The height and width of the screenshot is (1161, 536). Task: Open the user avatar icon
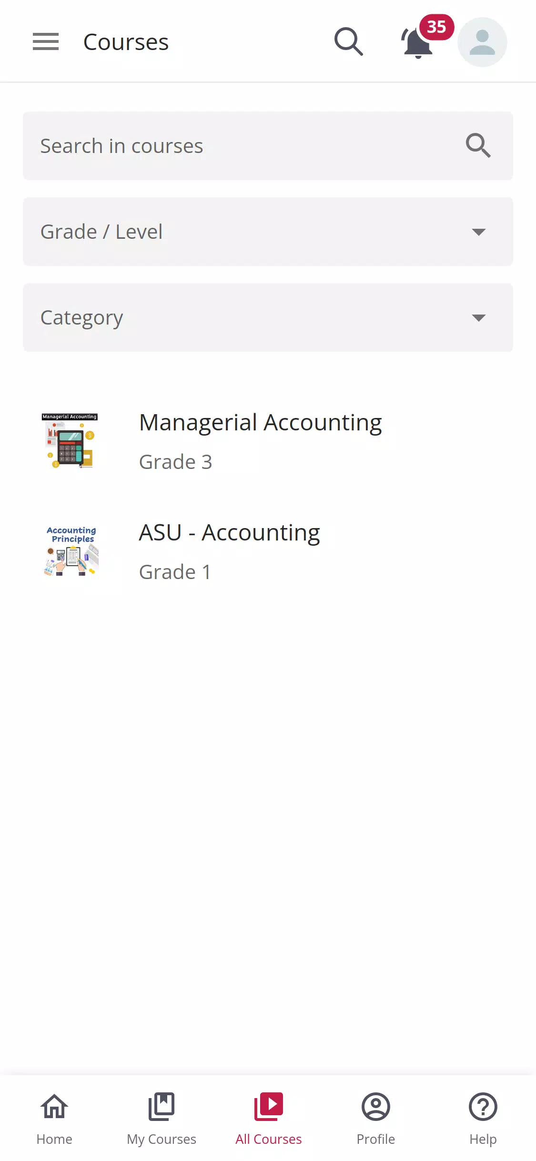482,42
